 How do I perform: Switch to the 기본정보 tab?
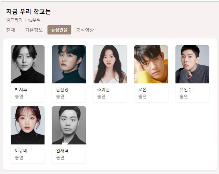tap(34, 30)
